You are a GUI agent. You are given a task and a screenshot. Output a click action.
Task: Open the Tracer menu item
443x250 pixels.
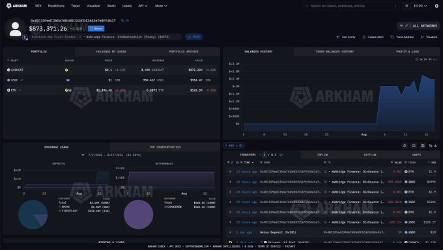click(x=76, y=6)
